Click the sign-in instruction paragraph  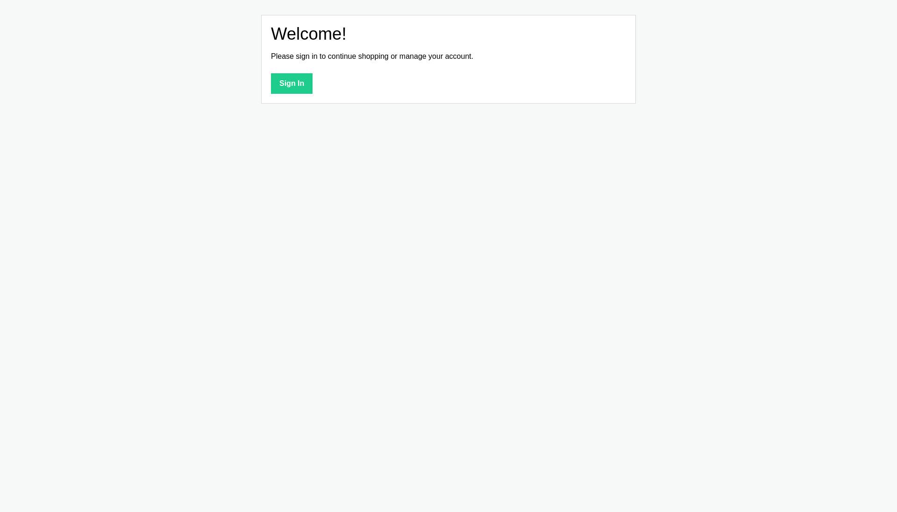pyautogui.click(x=372, y=56)
